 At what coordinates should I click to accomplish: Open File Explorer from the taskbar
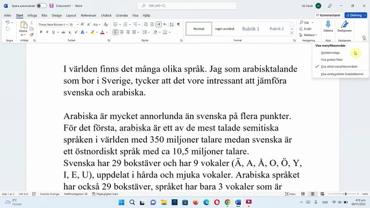pyautogui.click(x=164, y=202)
